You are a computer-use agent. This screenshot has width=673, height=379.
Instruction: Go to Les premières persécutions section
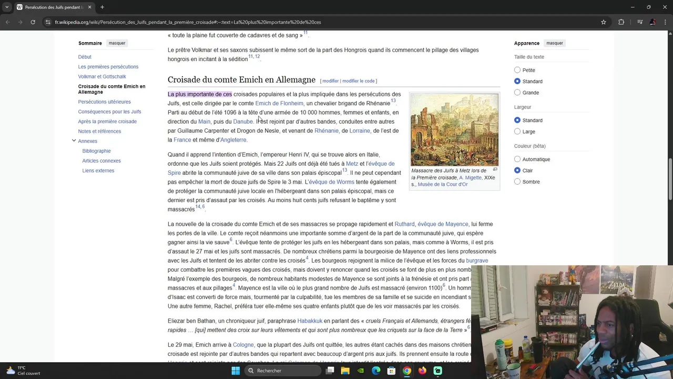pyautogui.click(x=108, y=67)
